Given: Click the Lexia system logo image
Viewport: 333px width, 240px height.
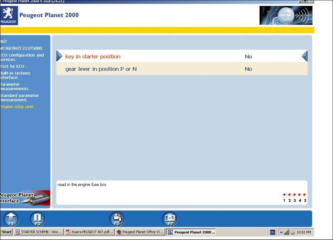Looking at the screenshot, I should 286,15.
